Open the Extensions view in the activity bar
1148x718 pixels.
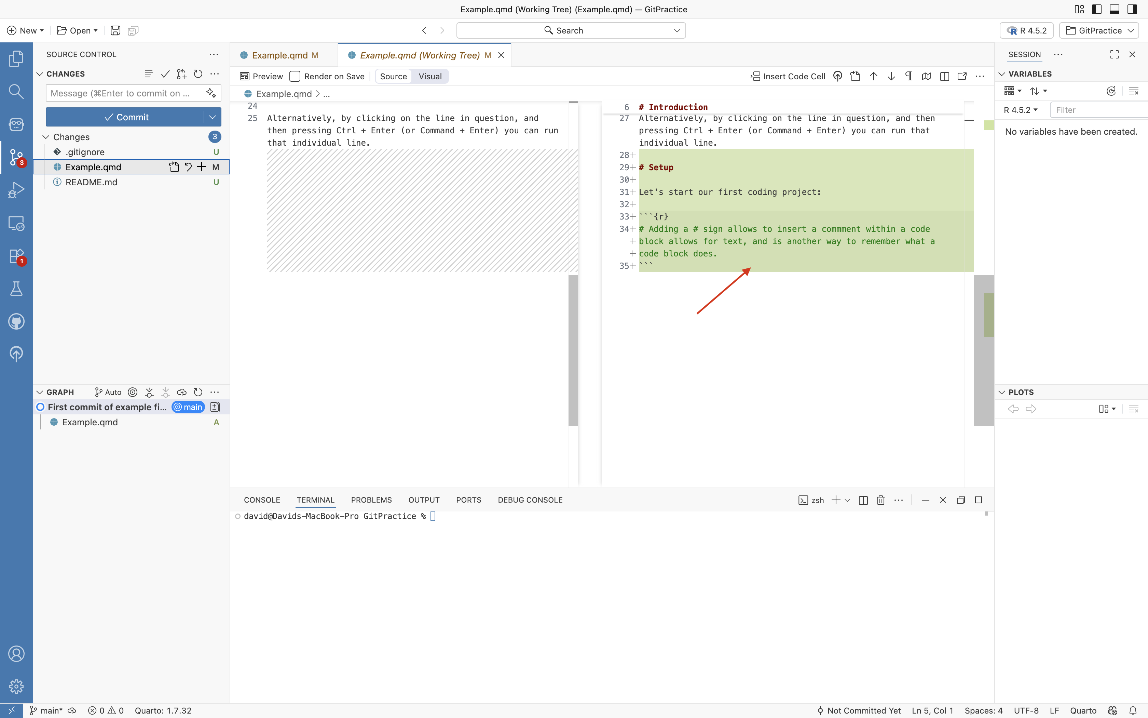pyautogui.click(x=16, y=256)
